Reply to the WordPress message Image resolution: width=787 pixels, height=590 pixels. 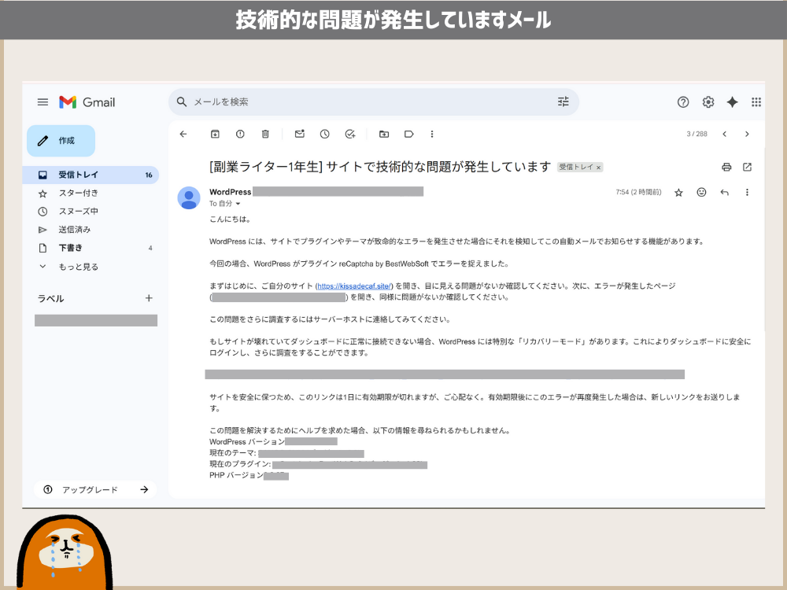724,192
